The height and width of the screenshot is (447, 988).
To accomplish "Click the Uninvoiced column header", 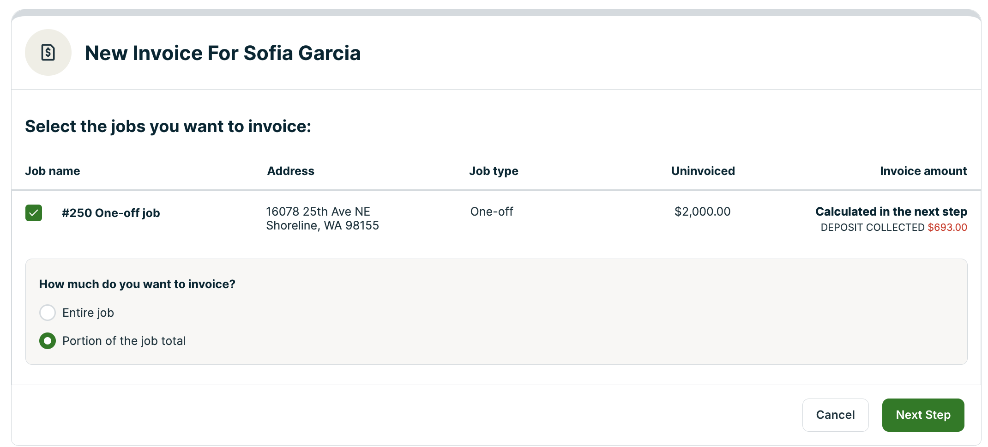I will (x=703, y=171).
